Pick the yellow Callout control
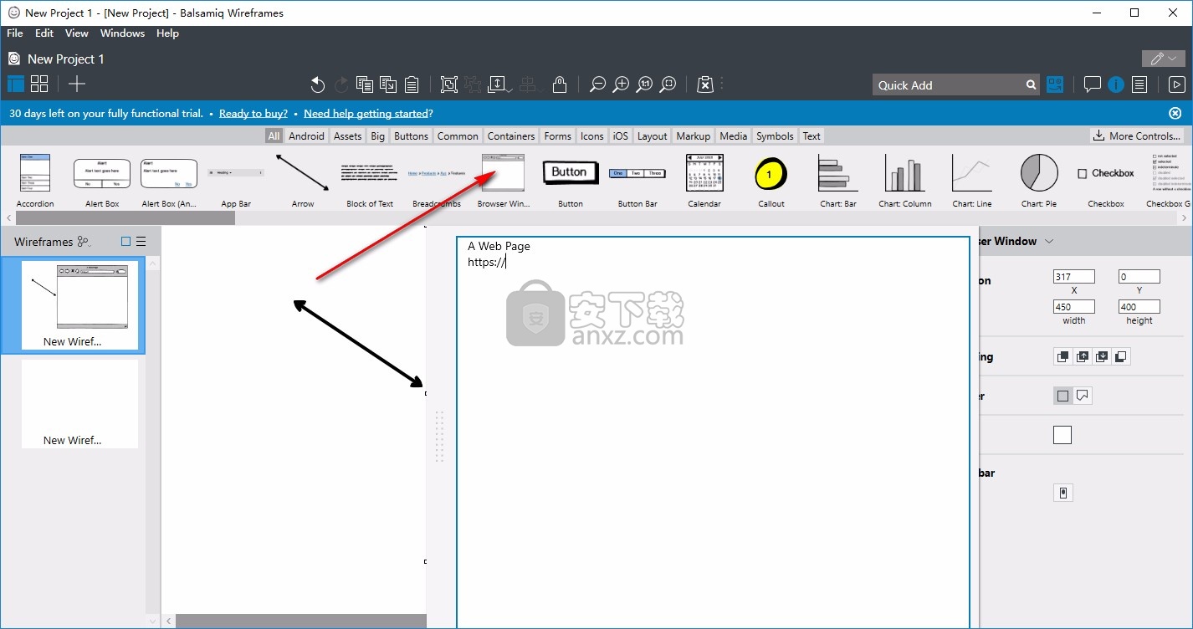This screenshot has width=1193, height=629. (x=771, y=179)
